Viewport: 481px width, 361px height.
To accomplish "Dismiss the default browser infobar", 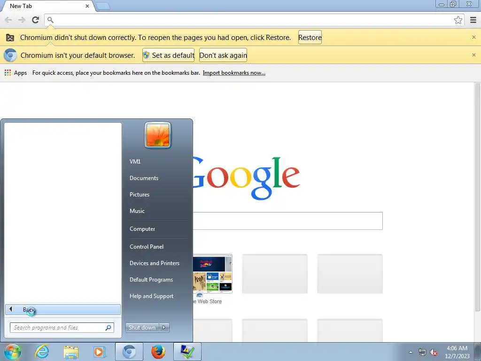I will coord(473,55).
